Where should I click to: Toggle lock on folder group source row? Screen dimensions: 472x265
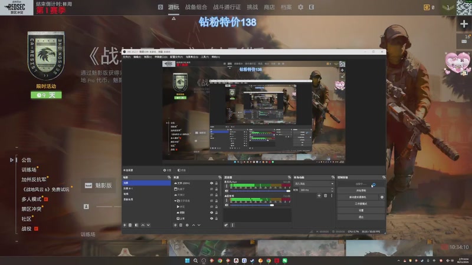coord(216,201)
